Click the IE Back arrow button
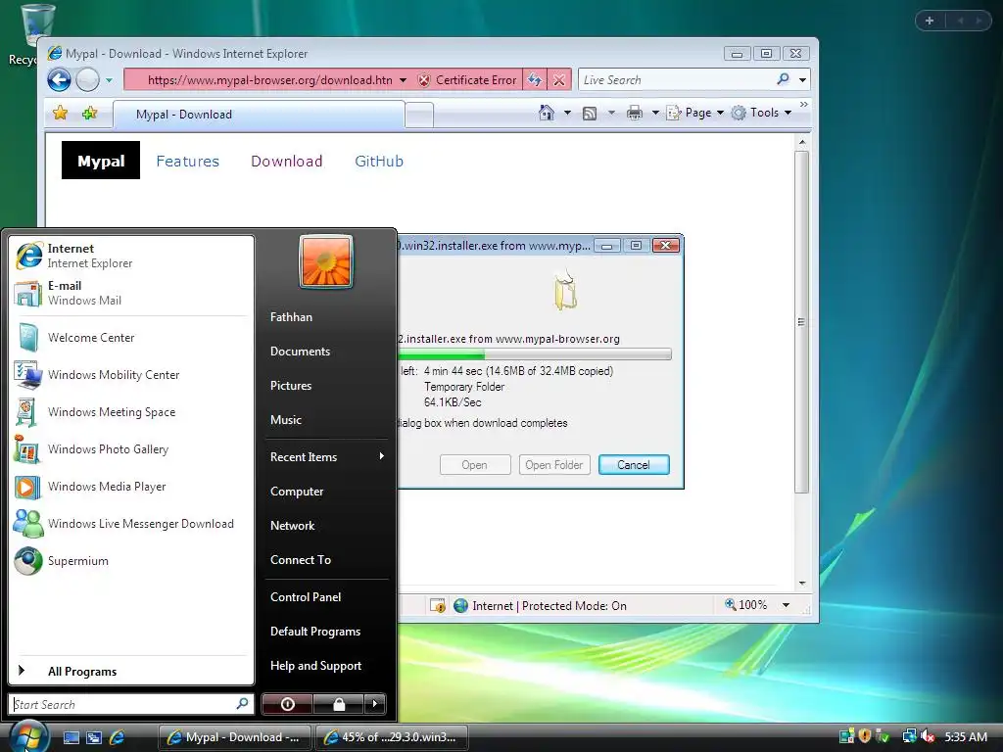1003x752 pixels. [60, 80]
